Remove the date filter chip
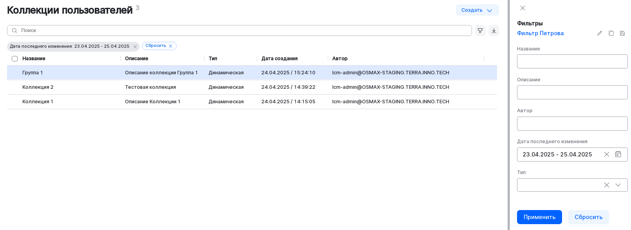Image resolution: width=631 pixels, height=230 pixels. click(135, 47)
